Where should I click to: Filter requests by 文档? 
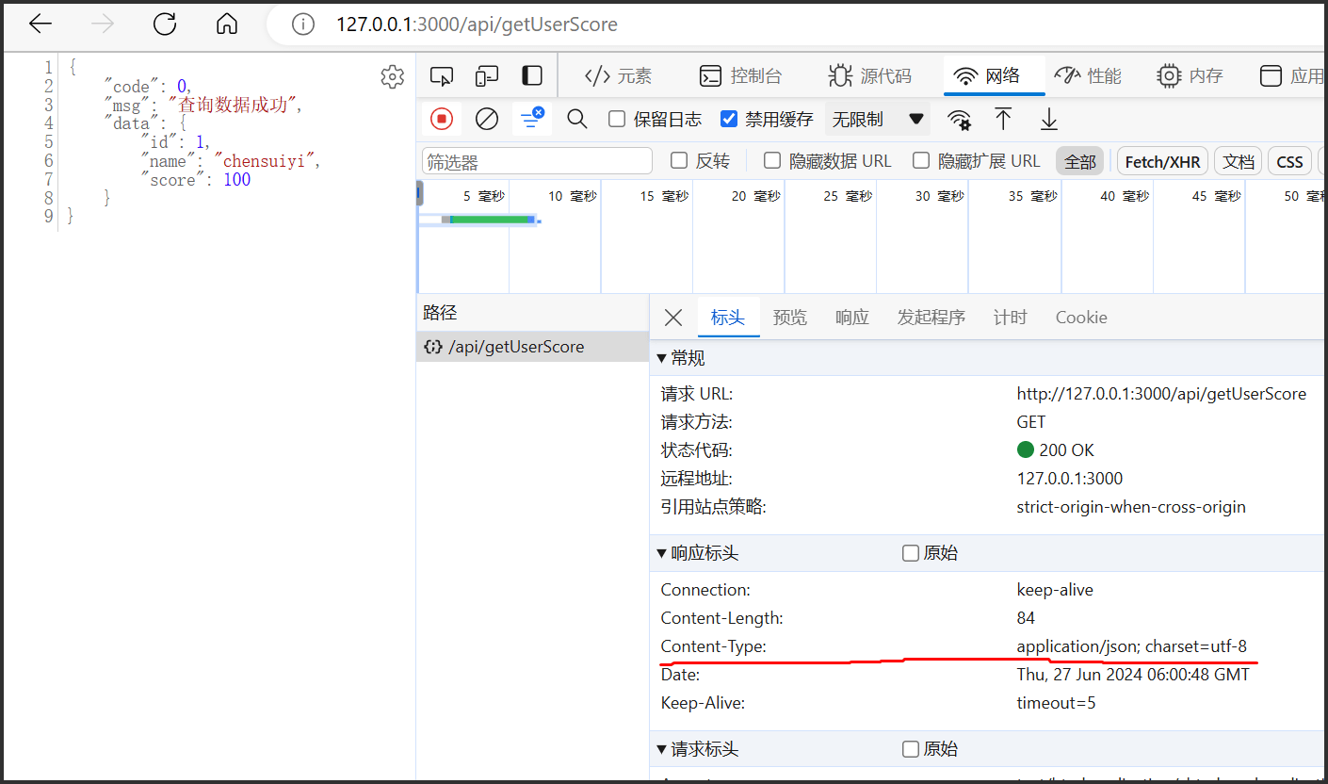pyautogui.click(x=1238, y=161)
